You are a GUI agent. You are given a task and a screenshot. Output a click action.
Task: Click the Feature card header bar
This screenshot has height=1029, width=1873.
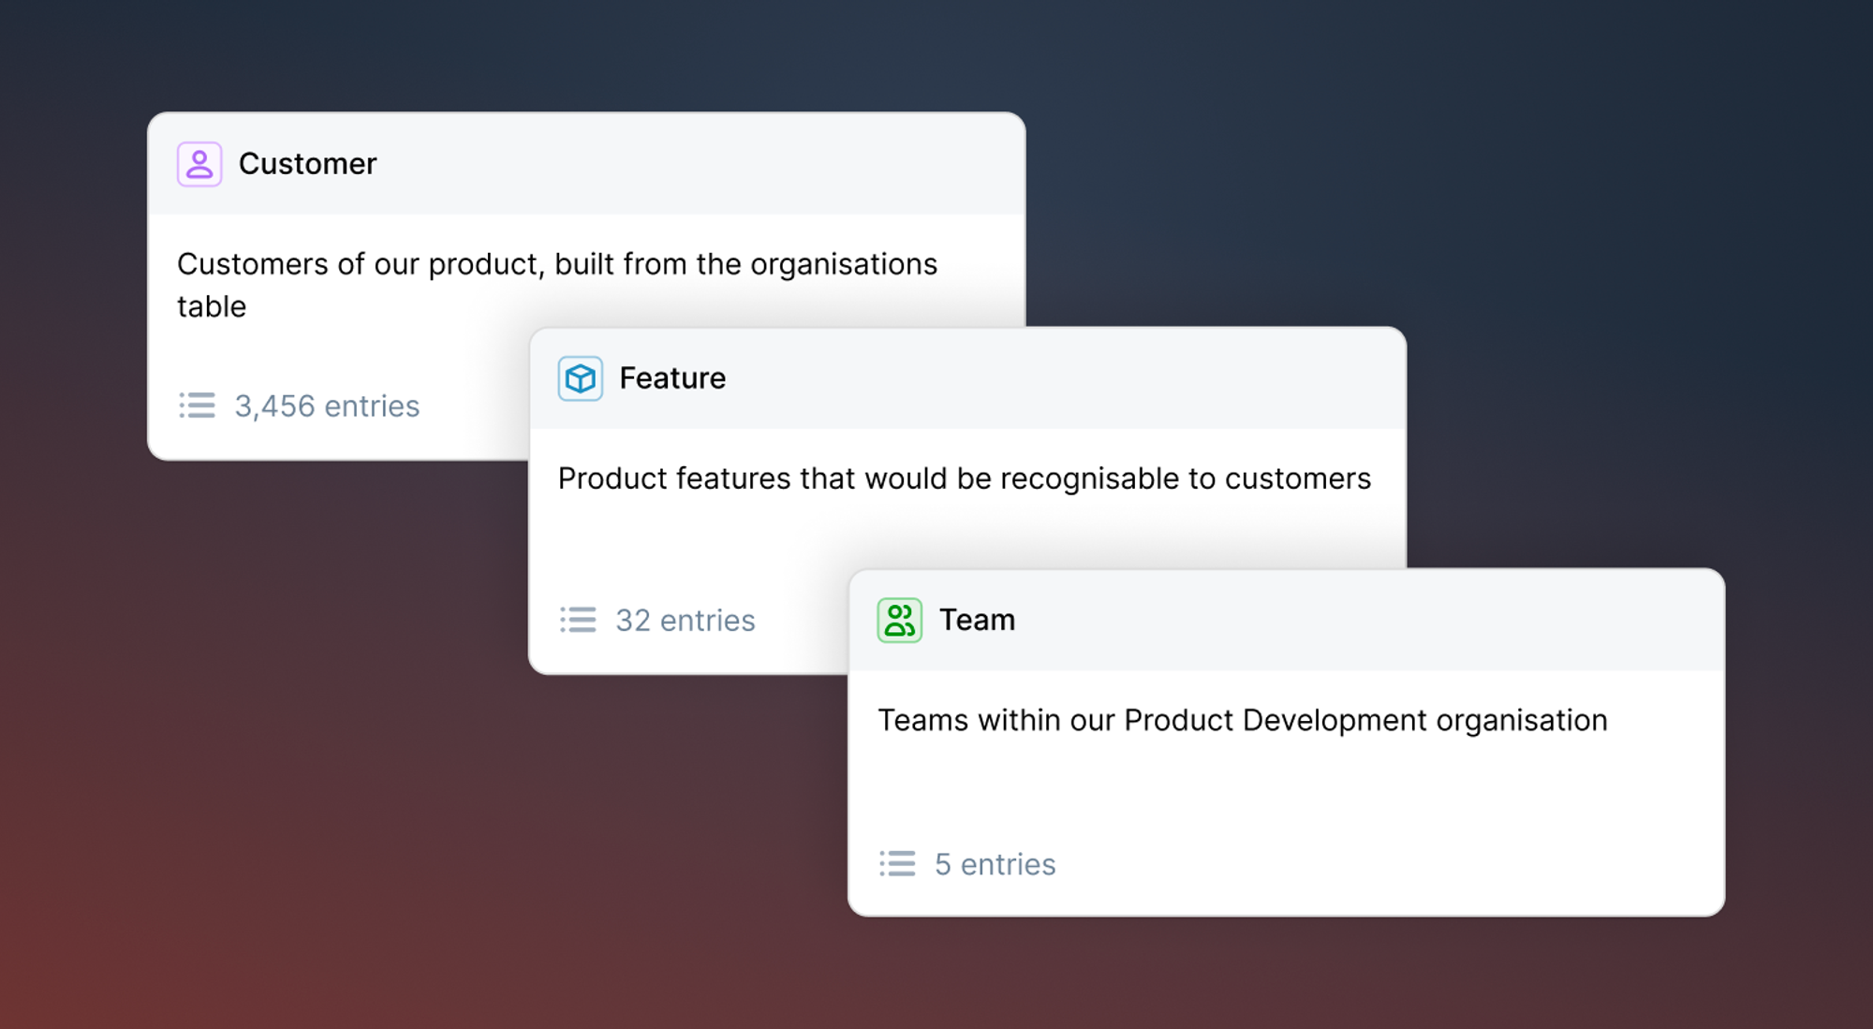(967, 378)
